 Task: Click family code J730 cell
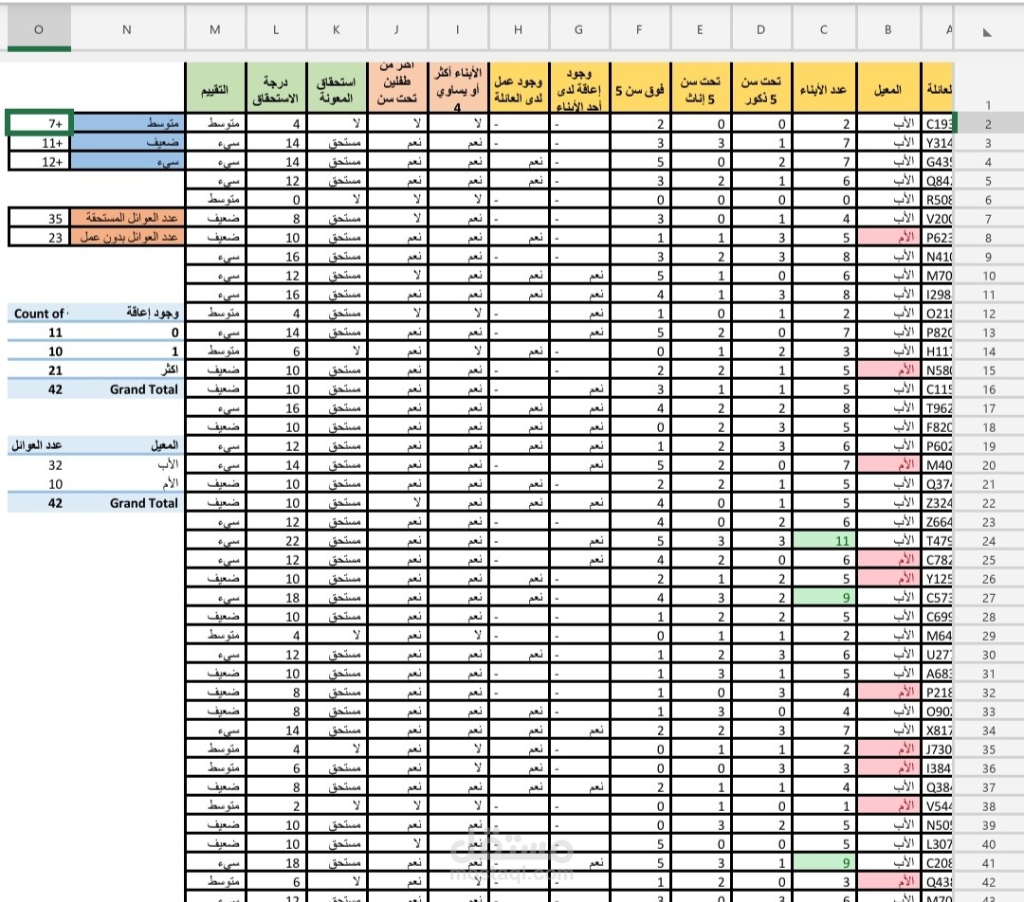(x=938, y=749)
